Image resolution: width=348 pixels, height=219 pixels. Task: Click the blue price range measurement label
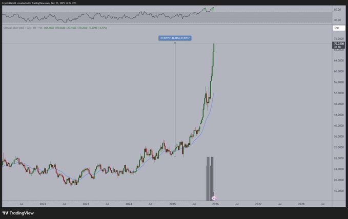(175, 38)
